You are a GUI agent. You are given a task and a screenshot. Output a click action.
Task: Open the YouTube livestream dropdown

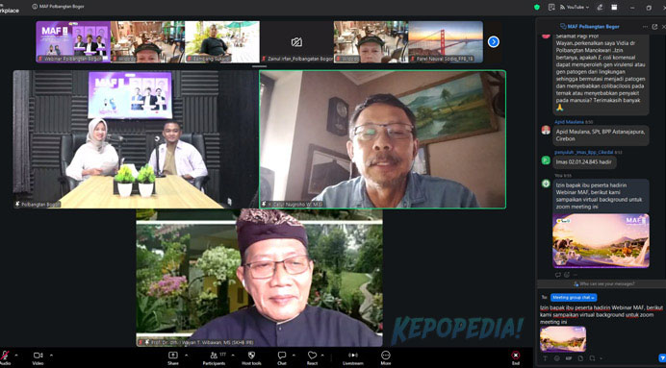pos(575,8)
